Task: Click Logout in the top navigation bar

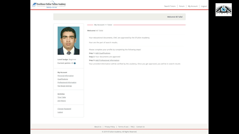Action: pos(204,6)
